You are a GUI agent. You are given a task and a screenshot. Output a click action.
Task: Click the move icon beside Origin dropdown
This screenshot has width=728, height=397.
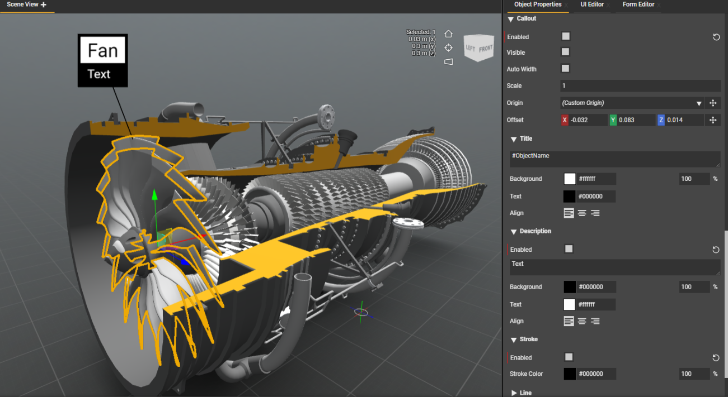(x=713, y=103)
